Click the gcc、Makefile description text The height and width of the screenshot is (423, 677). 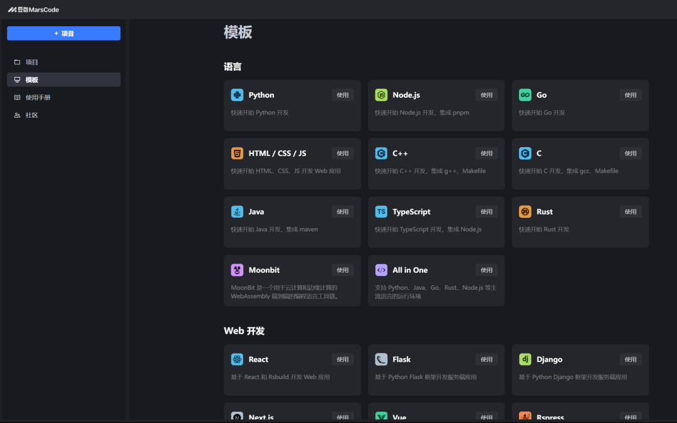pyautogui.click(x=569, y=171)
